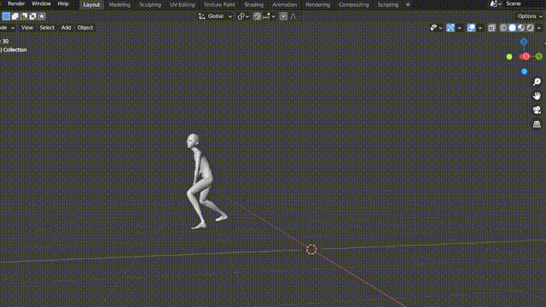Open the Window menu

pyautogui.click(x=41, y=3)
